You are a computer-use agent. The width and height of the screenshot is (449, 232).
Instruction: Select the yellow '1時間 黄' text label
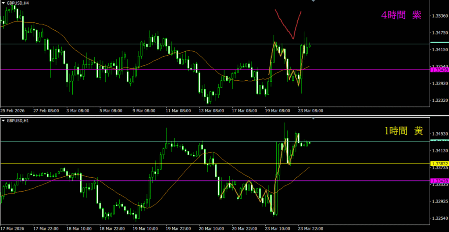coord(403,130)
